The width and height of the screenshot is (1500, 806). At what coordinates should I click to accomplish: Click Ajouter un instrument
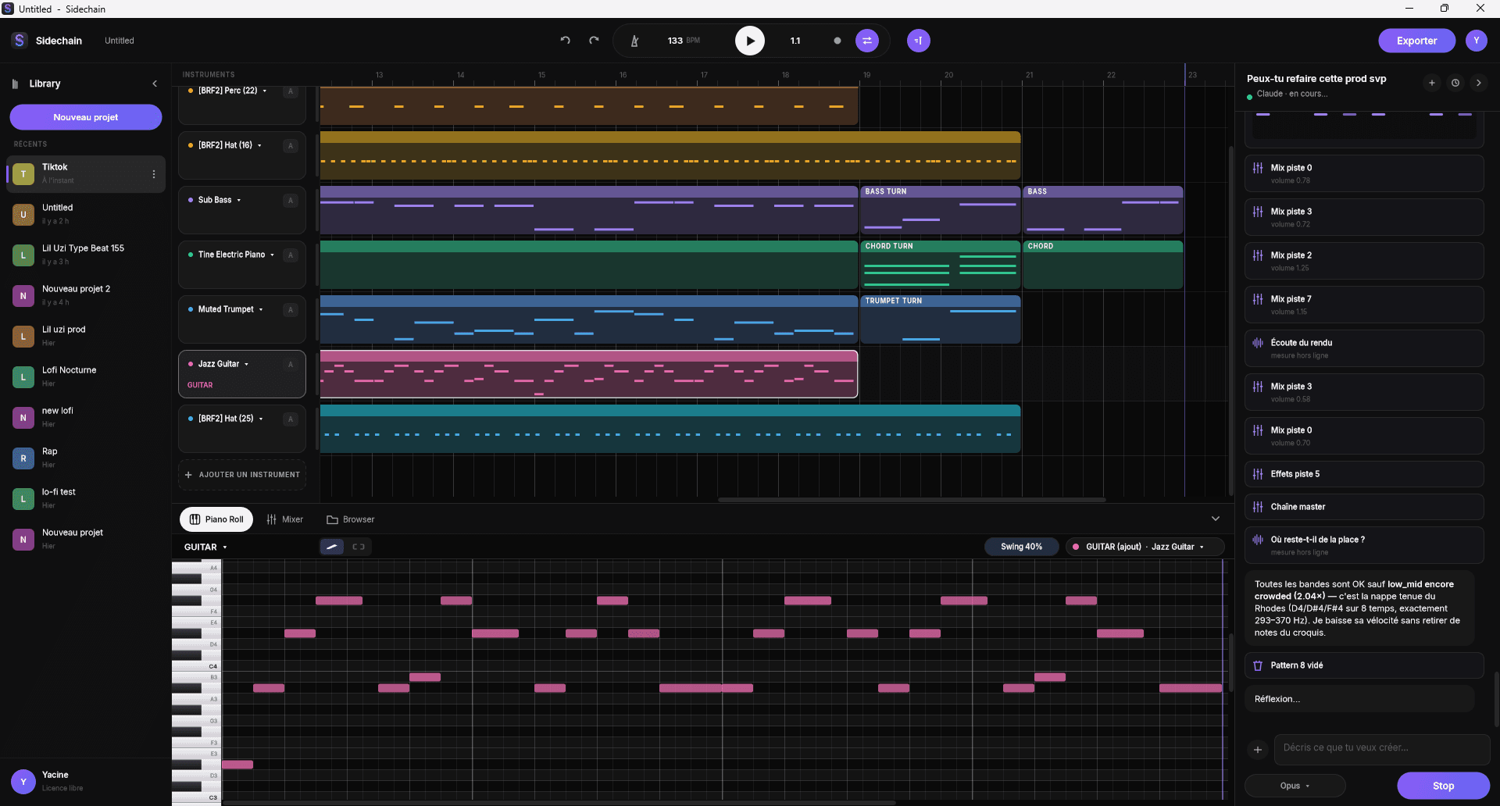click(242, 475)
